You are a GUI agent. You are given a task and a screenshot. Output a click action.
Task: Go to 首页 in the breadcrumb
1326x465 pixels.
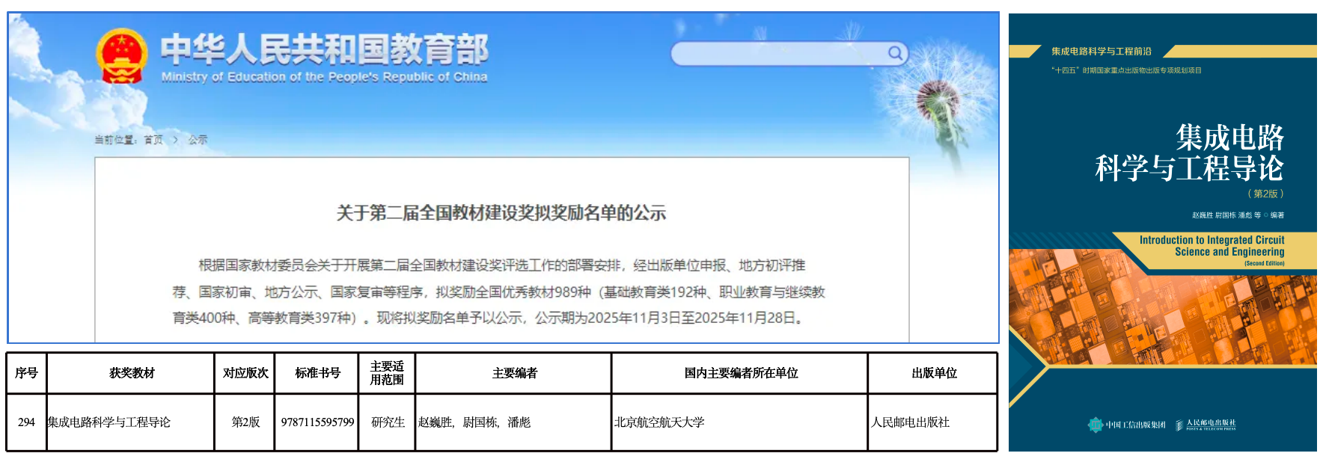153,140
